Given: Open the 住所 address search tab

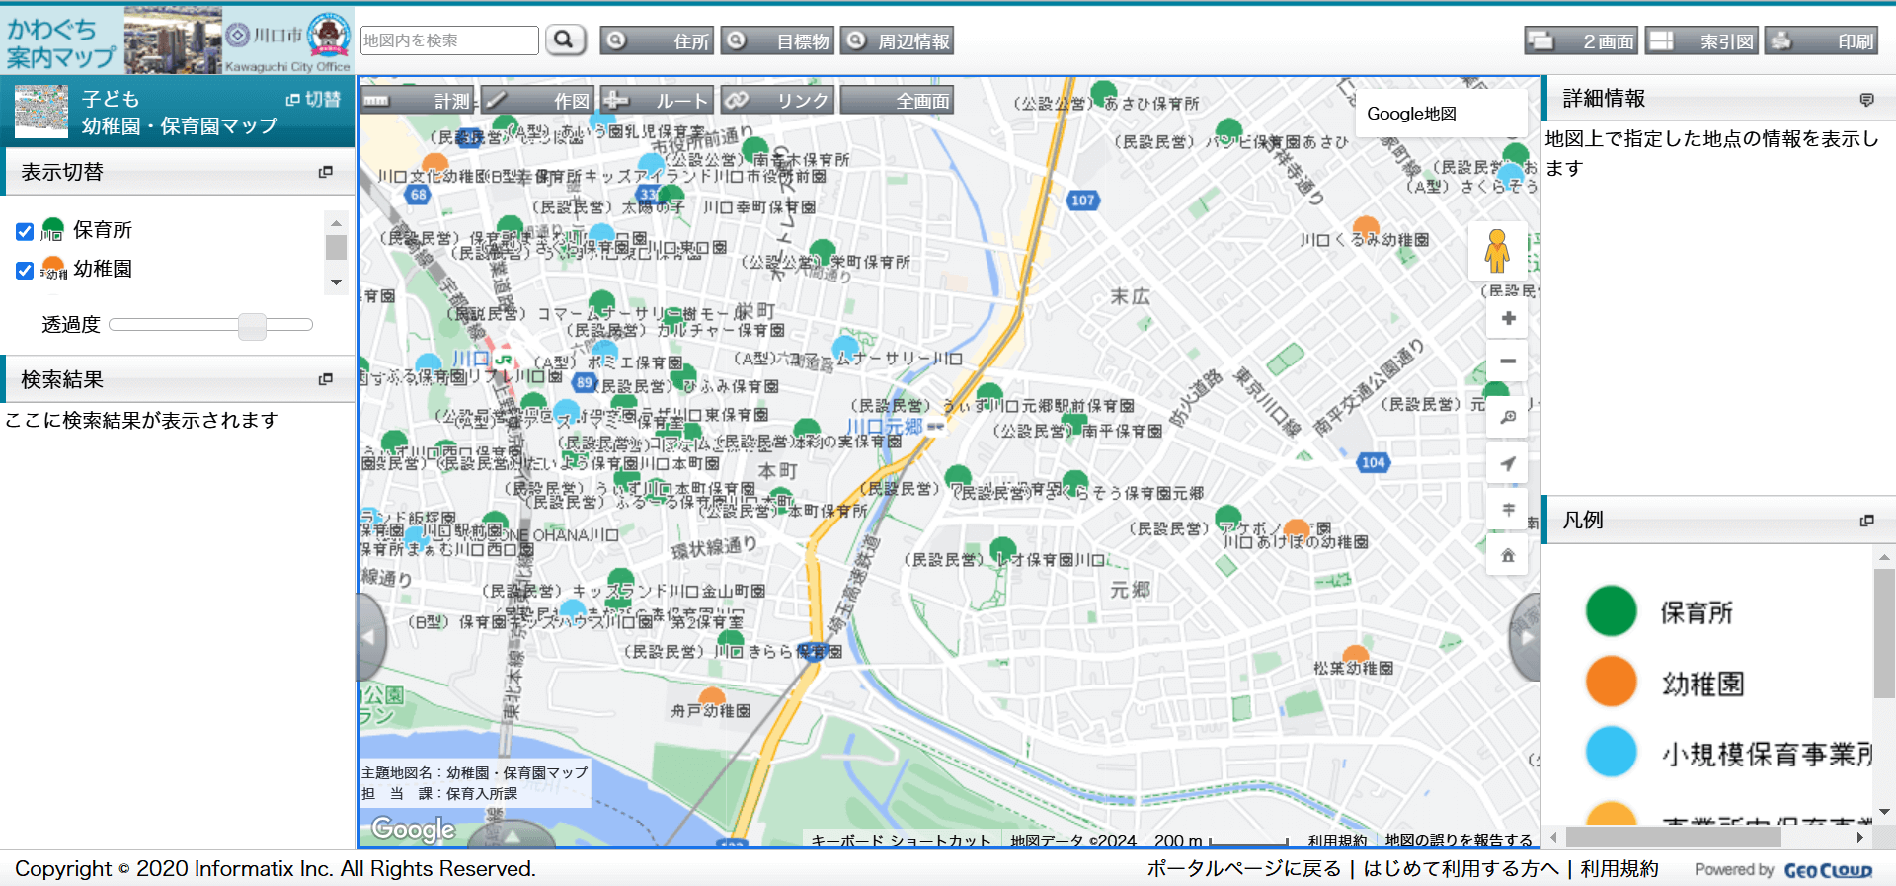Looking at the screenshot, I should 658,41.
